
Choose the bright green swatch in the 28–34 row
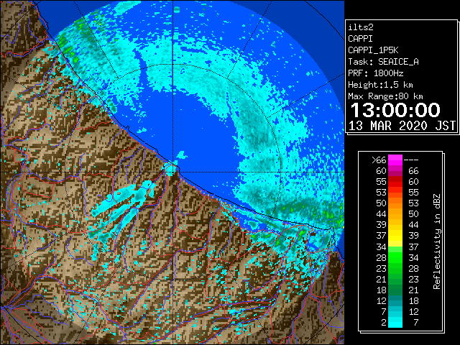[x=395, y=257]
